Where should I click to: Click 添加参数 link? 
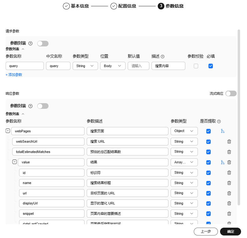pos(14,75)
